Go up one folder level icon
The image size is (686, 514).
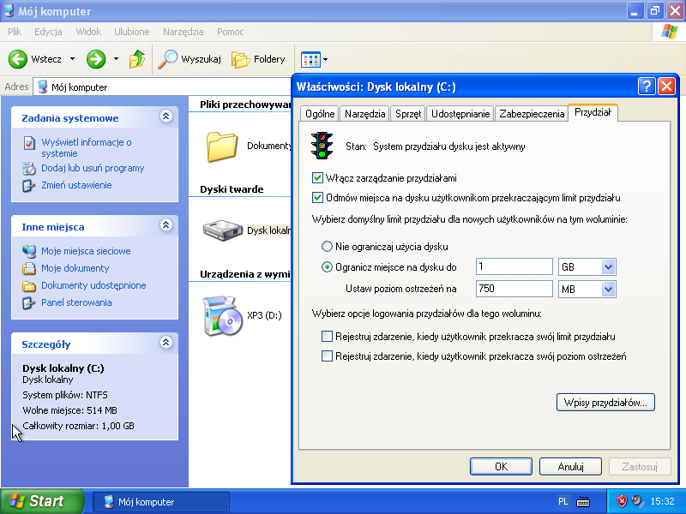137,59
